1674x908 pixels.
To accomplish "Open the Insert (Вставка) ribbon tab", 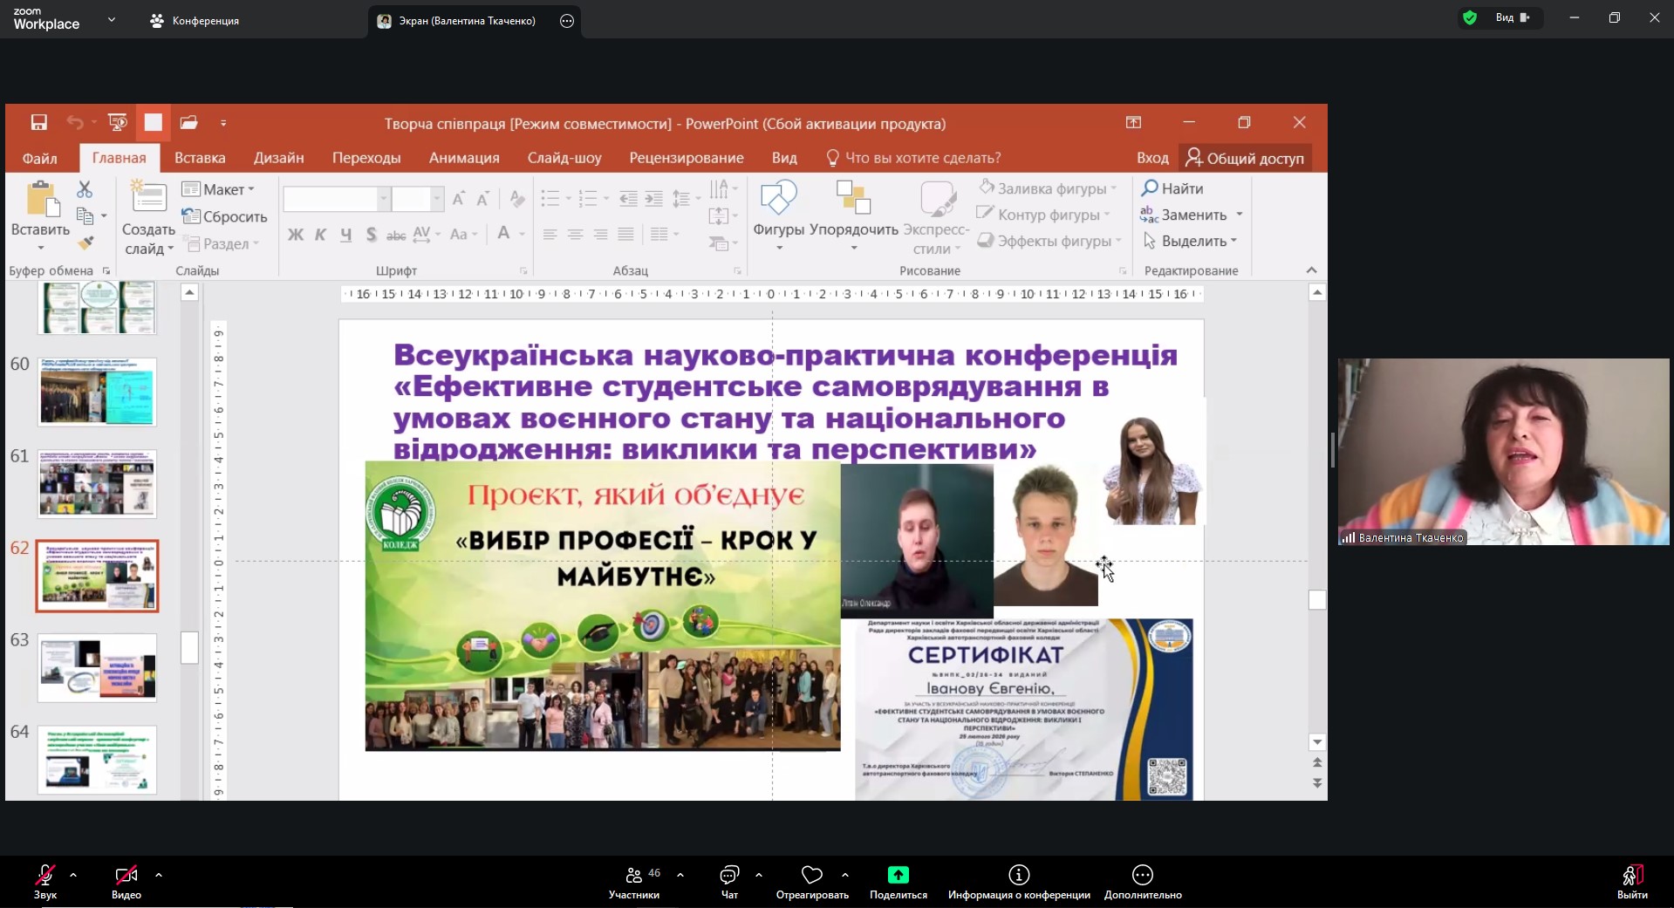I will click(x=200, y=158).
